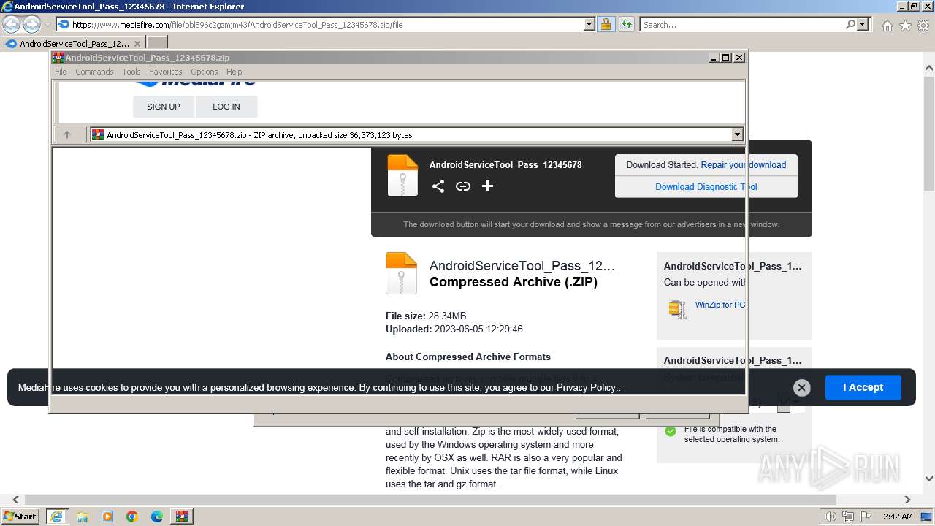Click the Repair your download link
Image resolution: width=935 pixels, height=526 pixels.
(x=744, y=165)
